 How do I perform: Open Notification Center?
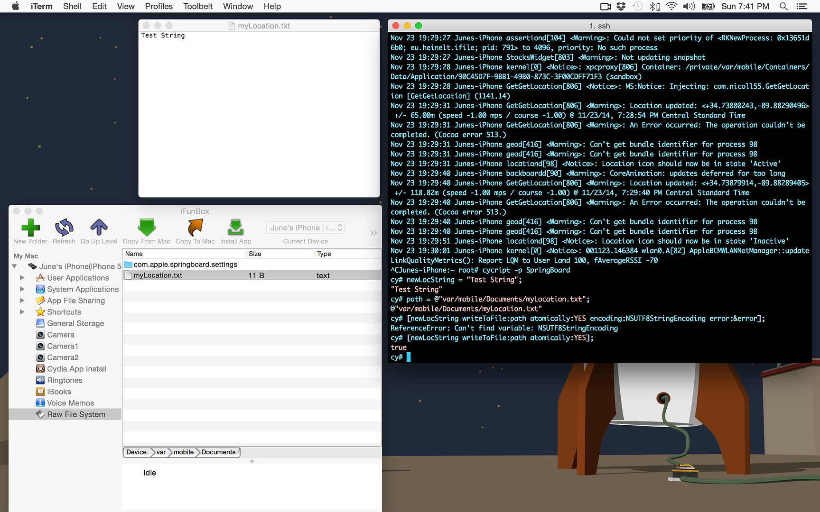coord(801,6)
